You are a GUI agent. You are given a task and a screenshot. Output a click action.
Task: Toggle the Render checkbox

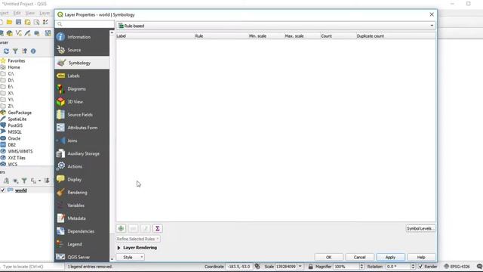point(420,267)
